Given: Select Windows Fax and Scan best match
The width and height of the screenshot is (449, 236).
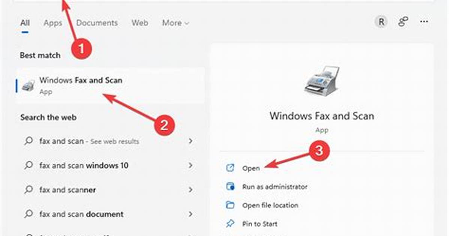Looking at the screenshot, I should 110,86.
